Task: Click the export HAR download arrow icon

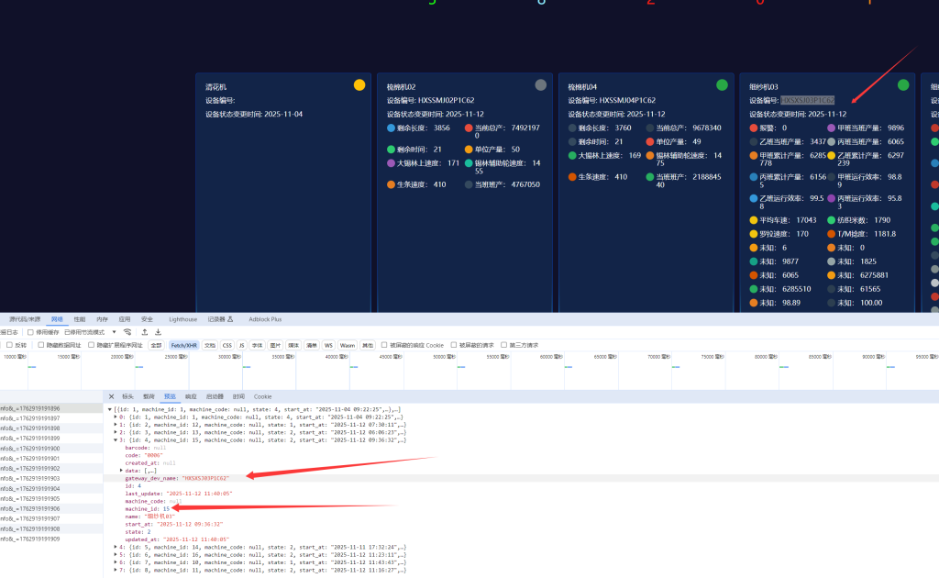Action: [x=158, y=332]
